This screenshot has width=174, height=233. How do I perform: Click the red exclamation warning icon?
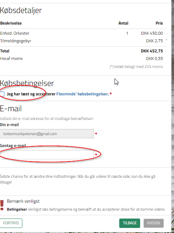[2, 205]
